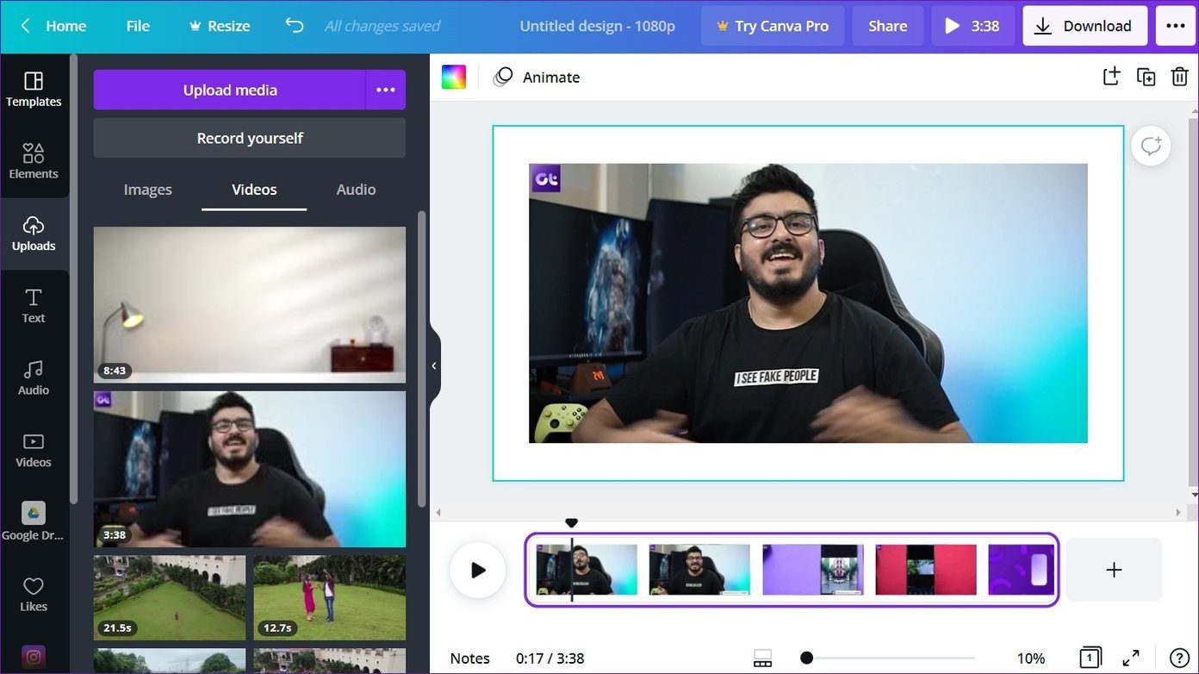Open the top-right more options menu
1199x674 pixels.
coord(1176,26)
